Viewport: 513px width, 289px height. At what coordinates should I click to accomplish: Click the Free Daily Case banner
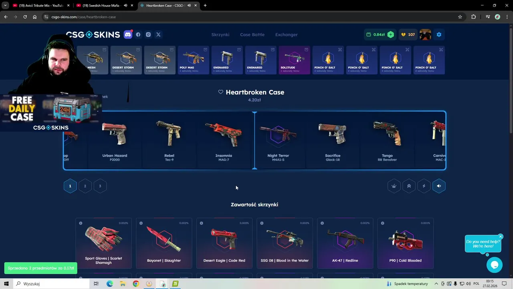(51, 114)
